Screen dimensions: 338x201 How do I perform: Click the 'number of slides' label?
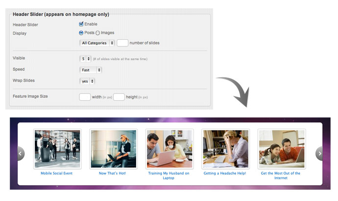tap(145, 43)
